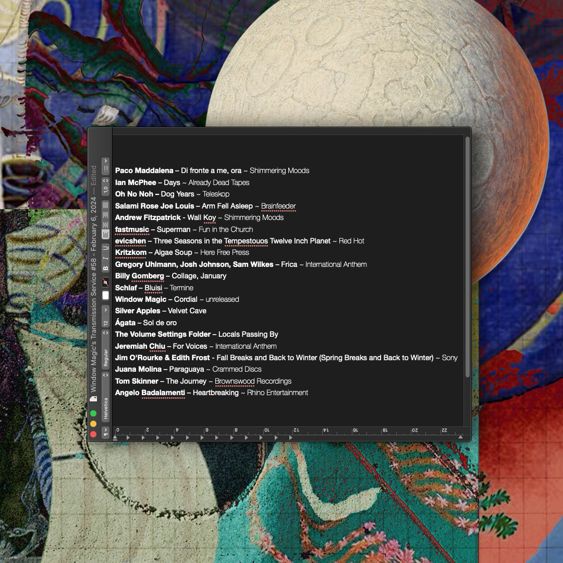Click the yellow minimize window button
The image size is (563, 563).
pyautogui.click(x=93, y=424)
